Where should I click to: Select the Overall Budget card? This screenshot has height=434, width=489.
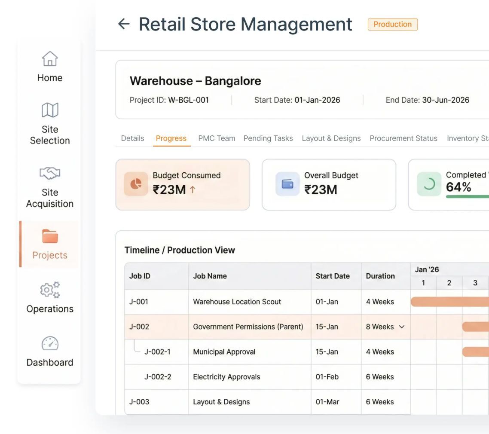tap(329, 185)
